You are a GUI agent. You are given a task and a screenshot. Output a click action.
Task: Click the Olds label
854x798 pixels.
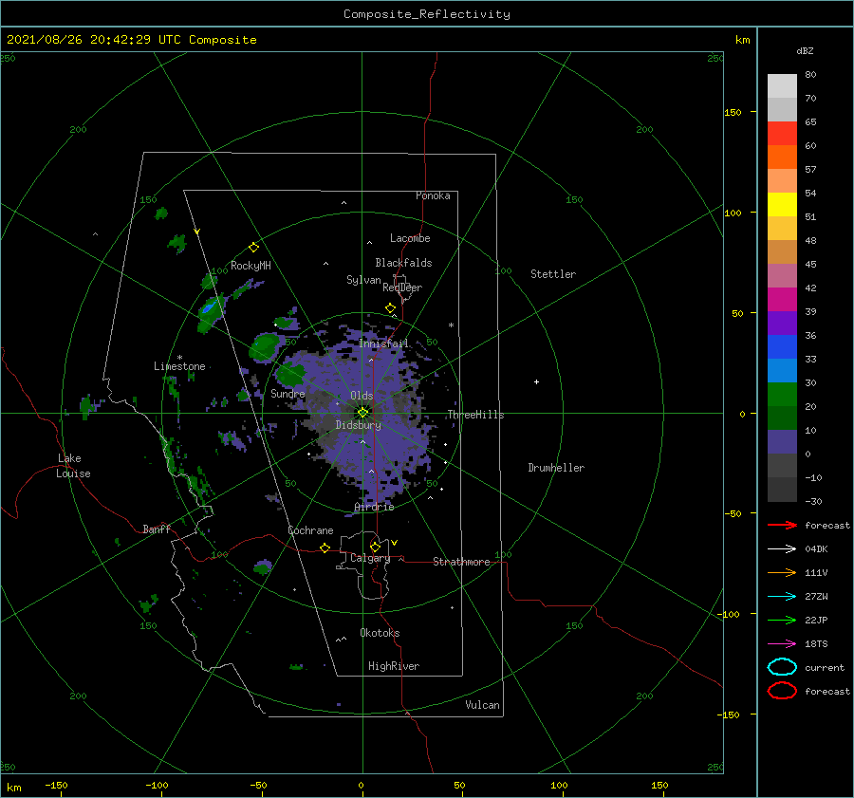point(362,396)
